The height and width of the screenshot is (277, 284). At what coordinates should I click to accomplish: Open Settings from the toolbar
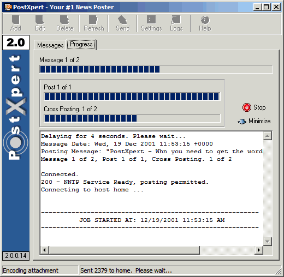click(151, 23)
